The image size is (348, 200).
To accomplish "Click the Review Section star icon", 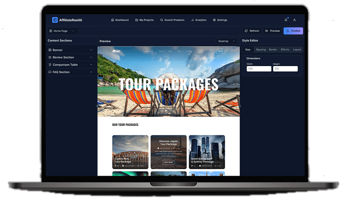I will [x=50, y=57].
